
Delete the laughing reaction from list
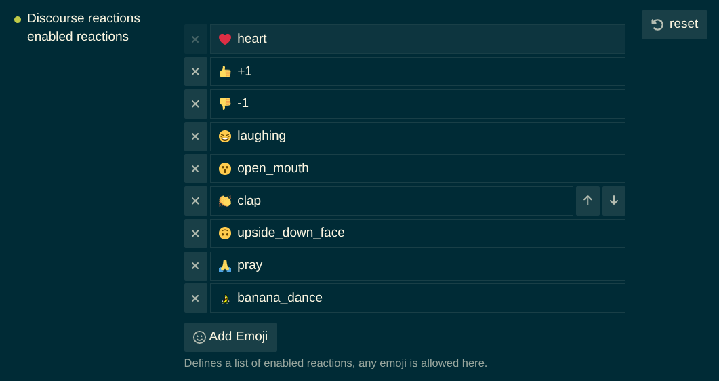tap(196, 137)
